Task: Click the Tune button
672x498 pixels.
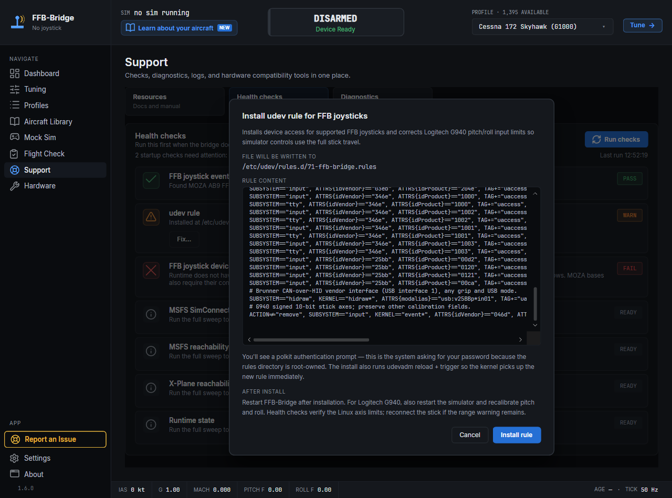Action: (642, 25)
